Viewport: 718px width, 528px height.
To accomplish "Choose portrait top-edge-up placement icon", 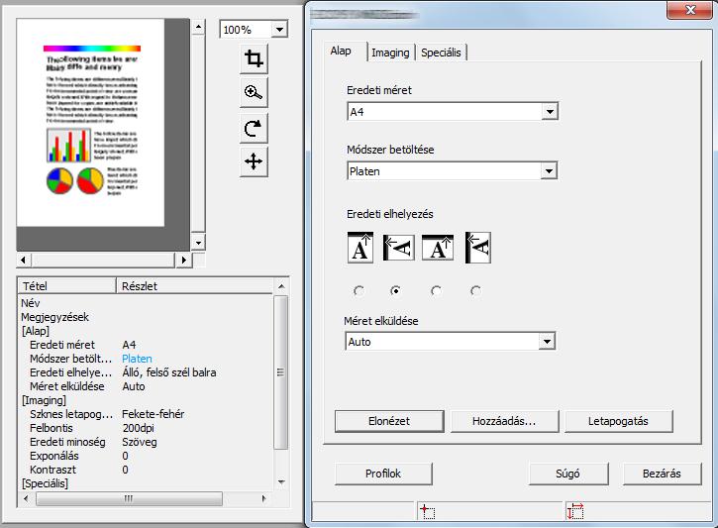I will tap(360, 248).
